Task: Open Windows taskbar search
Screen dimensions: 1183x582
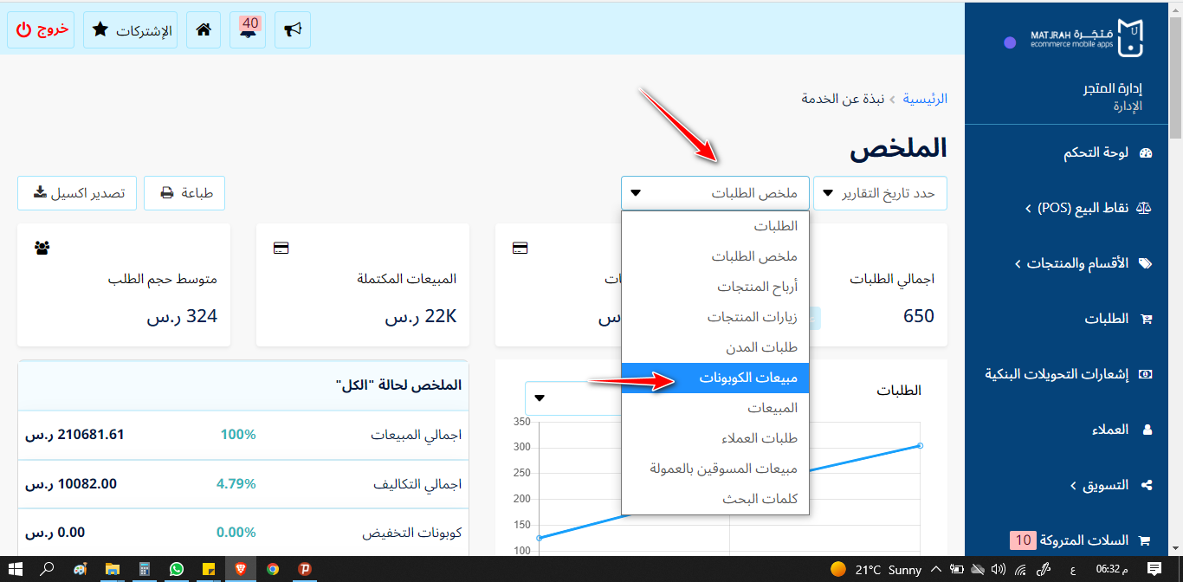Action: pyautogui.click(x=48, y=569)
